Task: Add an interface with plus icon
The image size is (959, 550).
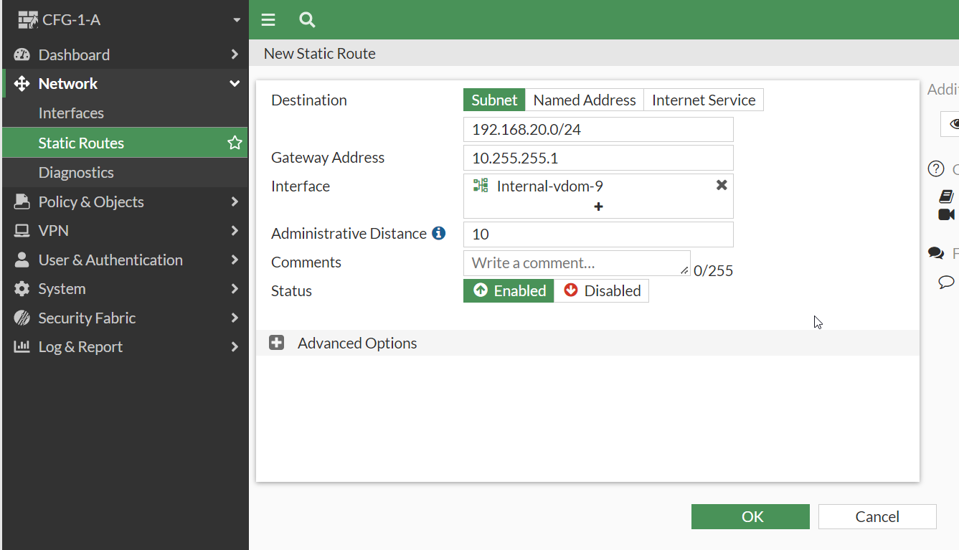Action: [x=598, y=207]
